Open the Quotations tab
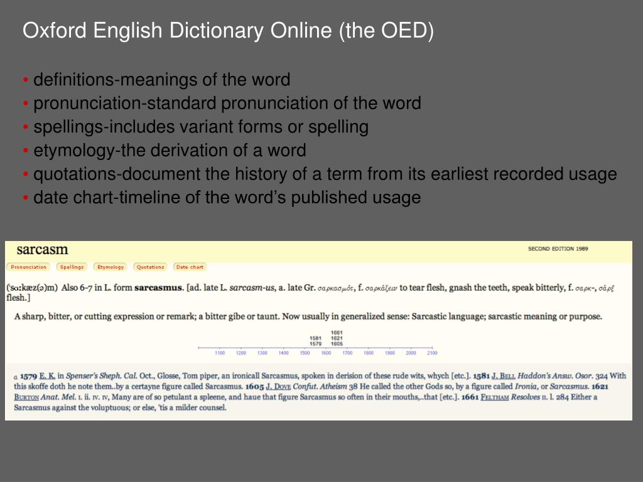The image size is (643, 482). click(150, 267)
